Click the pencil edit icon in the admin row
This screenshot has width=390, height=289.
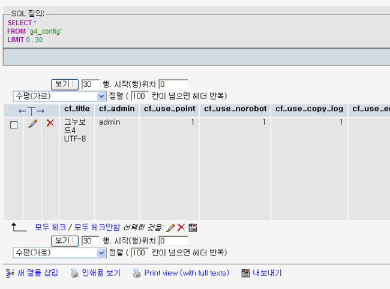pyautogui.click(x=33, y=124)
